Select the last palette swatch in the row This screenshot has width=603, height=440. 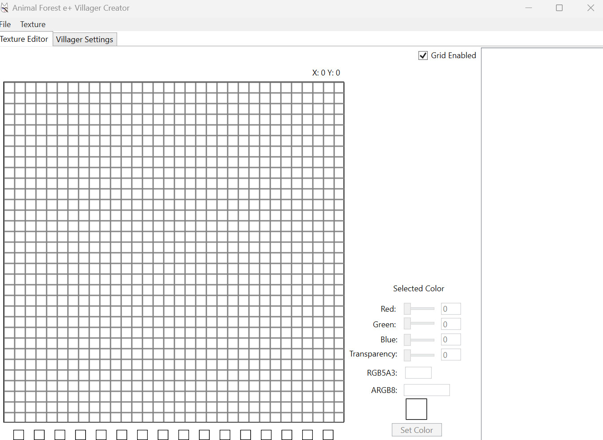pos(328,435)
